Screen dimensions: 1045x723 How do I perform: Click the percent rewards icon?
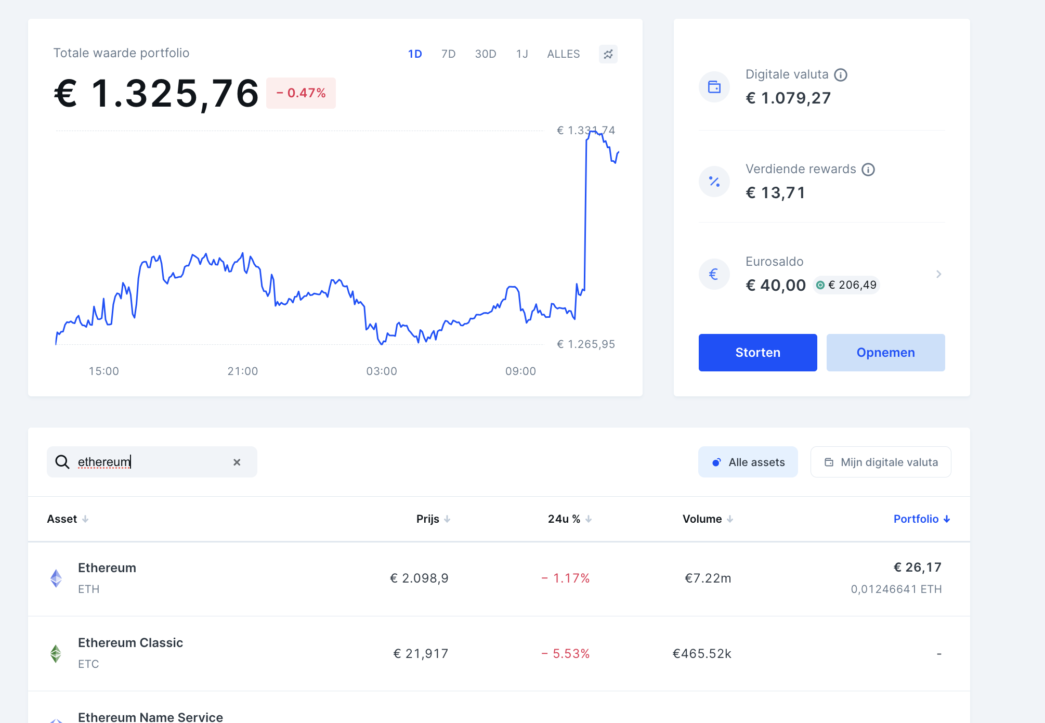pos(714,182)
